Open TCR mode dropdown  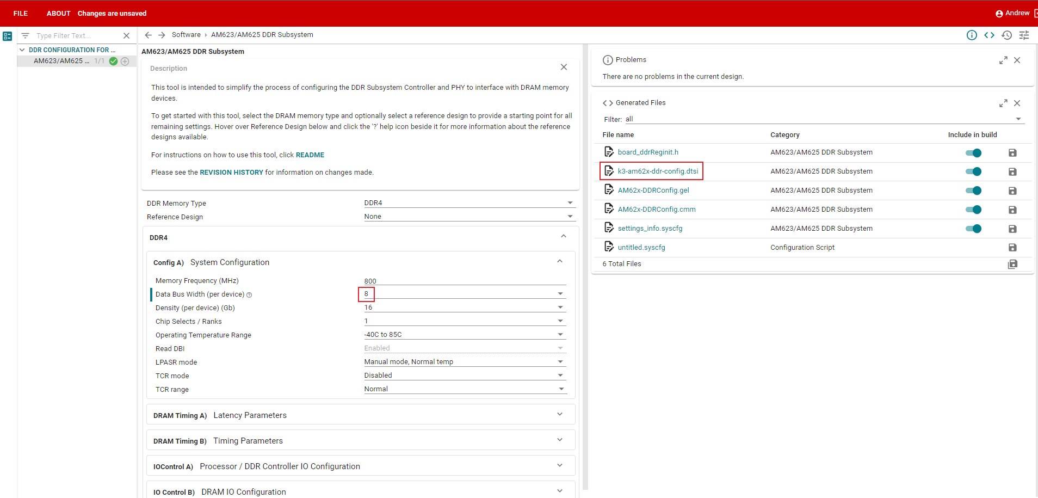coord(465,376)
